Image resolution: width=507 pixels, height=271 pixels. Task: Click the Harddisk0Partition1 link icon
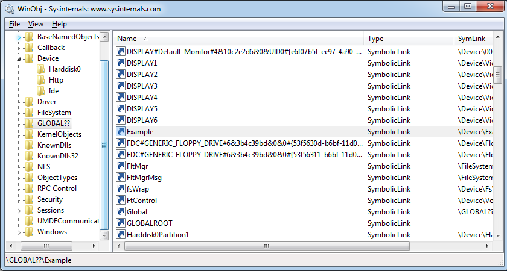[x=121, y=234]
